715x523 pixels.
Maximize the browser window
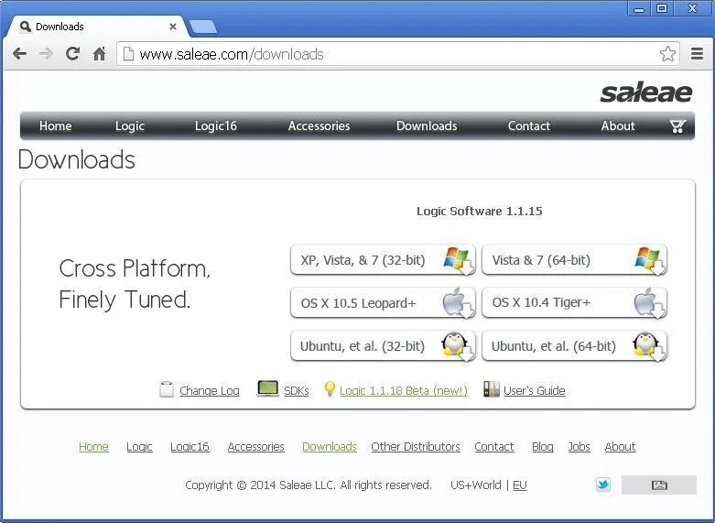coord(662,7)
